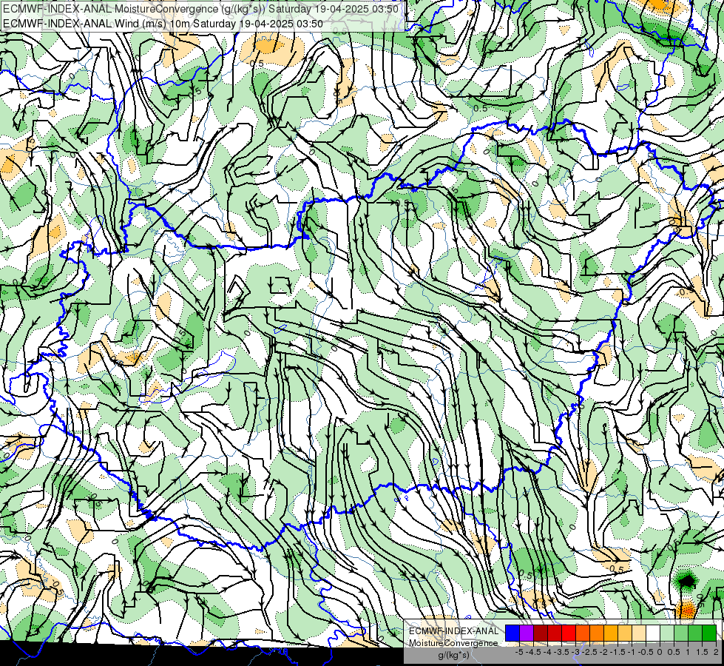Click the -3.5 legend tick label
724x666 pixels.
pyautogui.click(x=561, y=652)
